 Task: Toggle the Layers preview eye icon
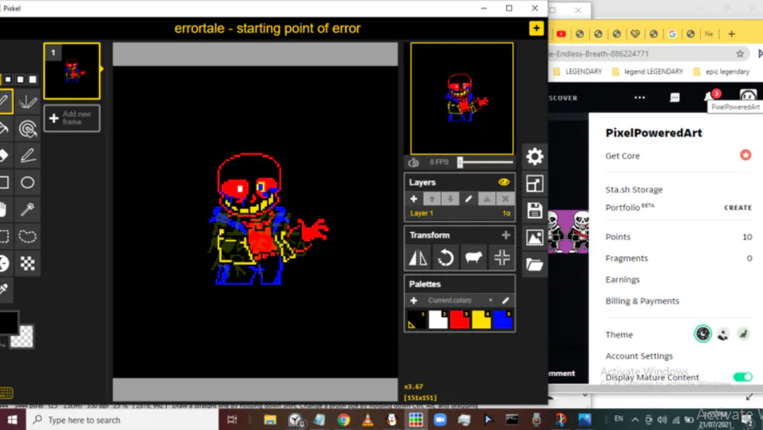pyautogui.click(x=504, y=182)
